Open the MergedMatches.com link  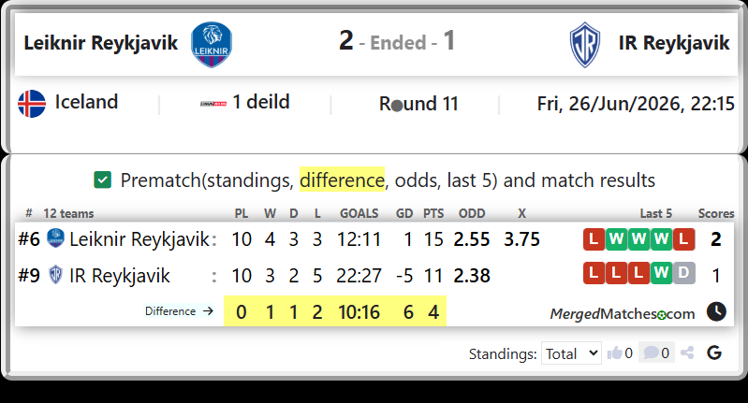pos(622,314)
